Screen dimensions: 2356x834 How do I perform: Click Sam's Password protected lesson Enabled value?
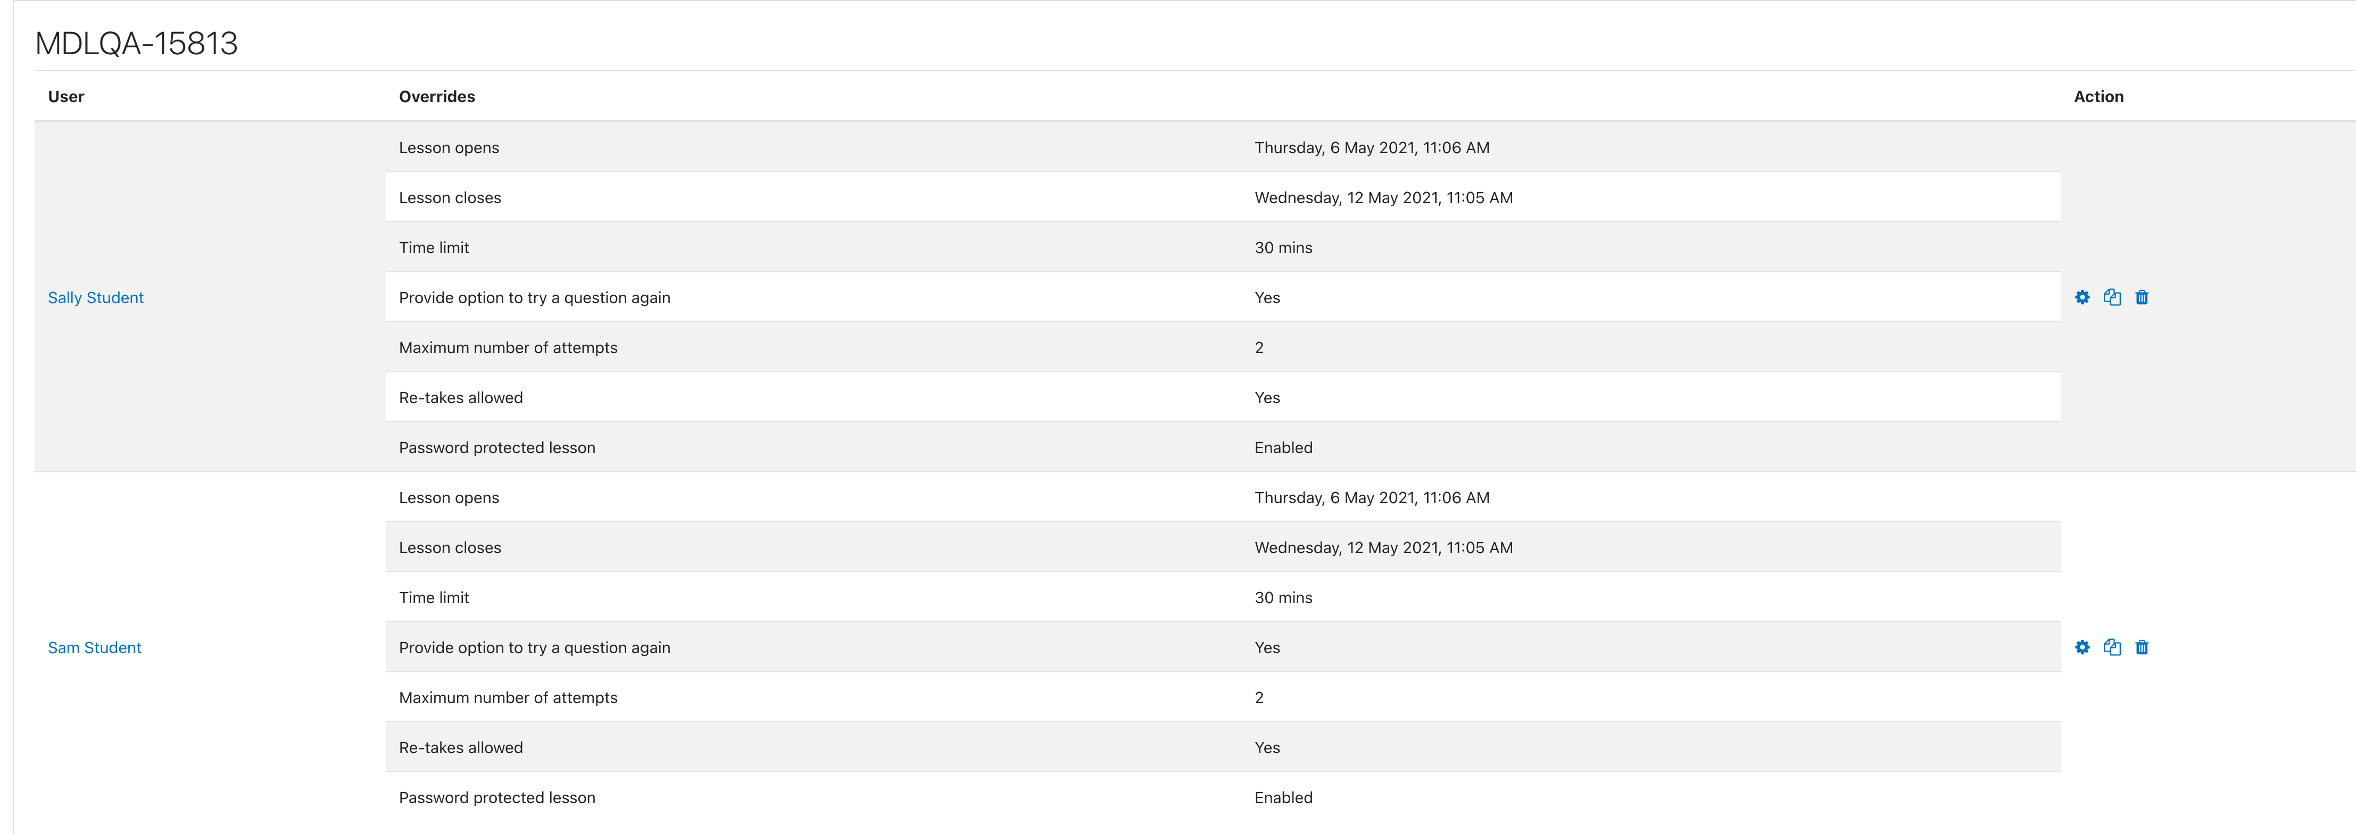pyautogui.click(x=1283, y=797)
